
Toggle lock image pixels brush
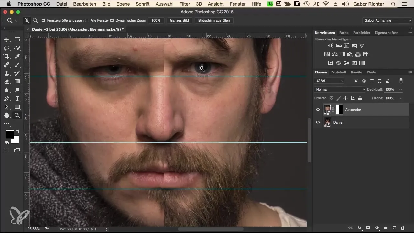[338, 98]
